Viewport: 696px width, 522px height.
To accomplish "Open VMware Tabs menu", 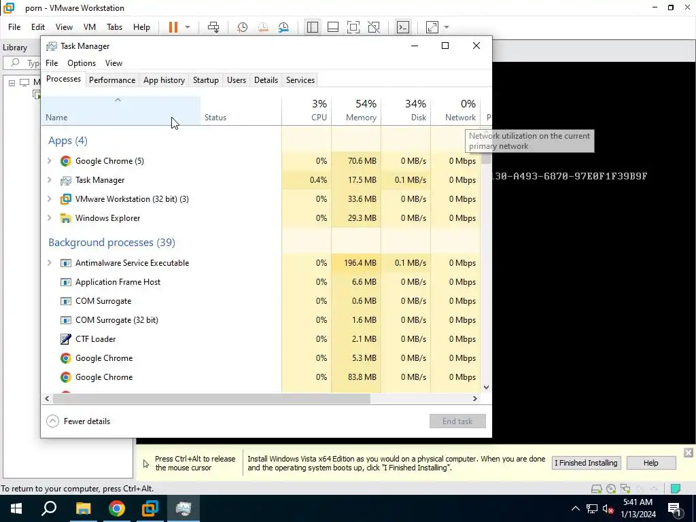I will [114, 27].
